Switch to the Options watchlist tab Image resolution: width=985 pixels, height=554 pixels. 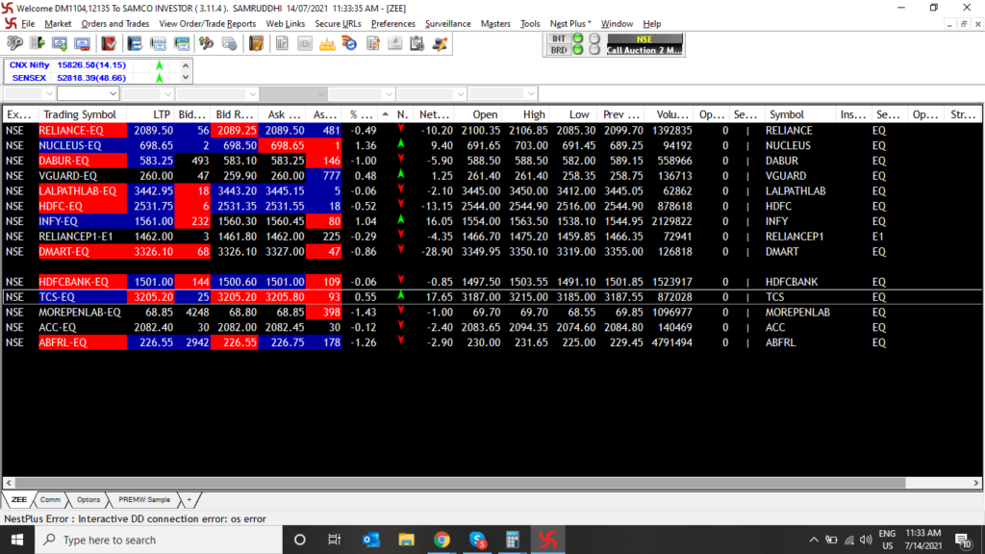coord(88,500)
